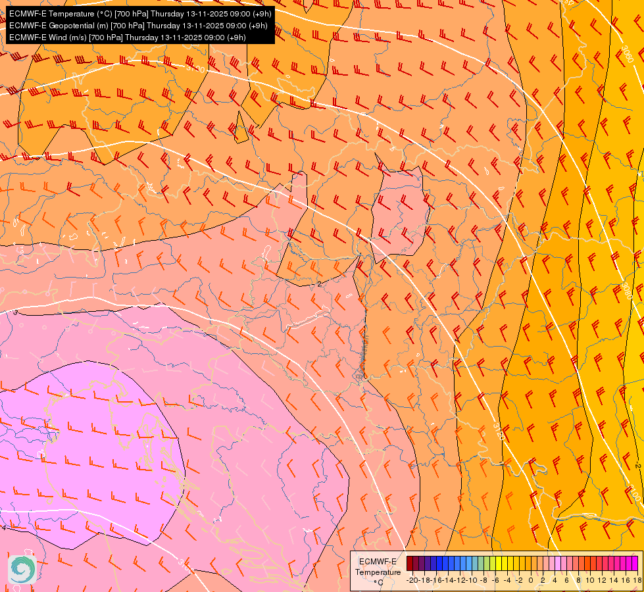Image resolution: width=644 pixels, height=592 pixels.
Task: Click the '-10' label on the legend scale
Action: tap(472, 580)
